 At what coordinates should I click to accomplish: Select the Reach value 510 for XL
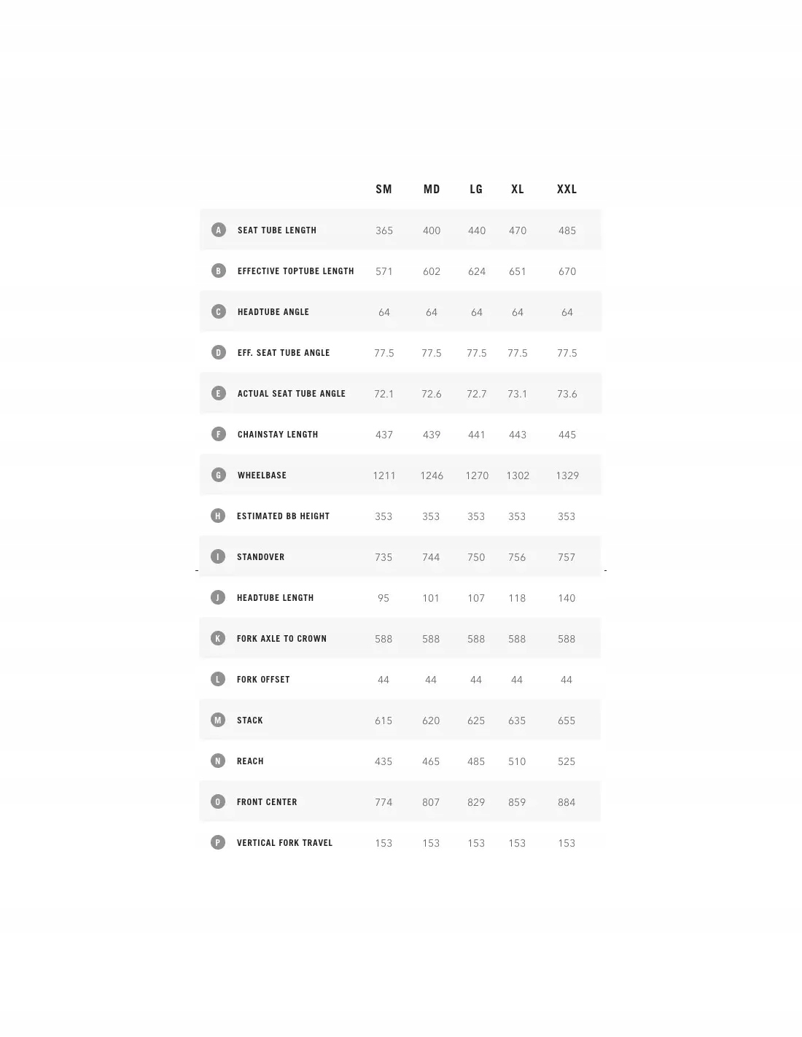pos(517,761)
